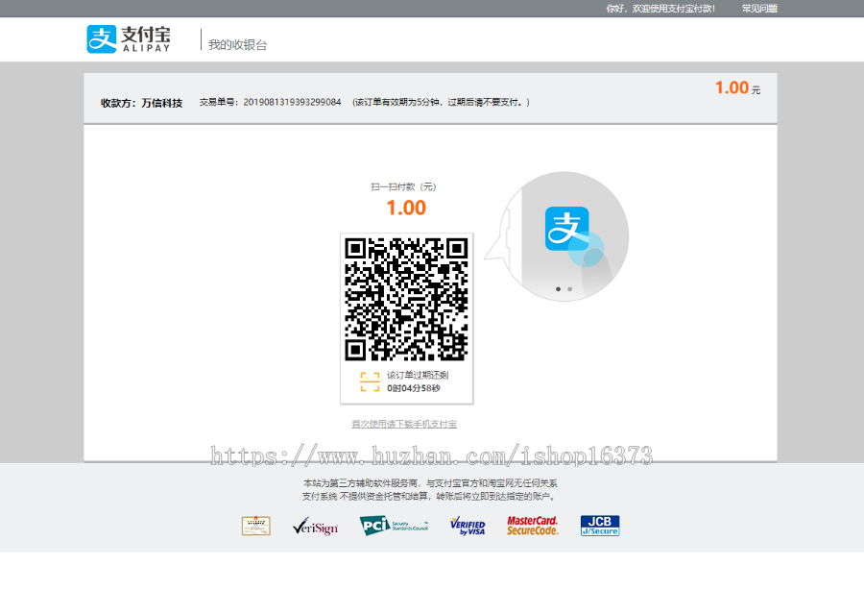Click the orange 1.00 amount above QR code

click(x=406, y=208)
